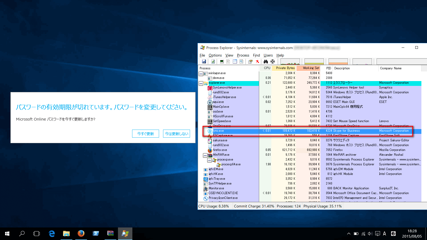427x240 pixels.
Task: Click the red X Kill Process icon
Action: click(257, 62)
